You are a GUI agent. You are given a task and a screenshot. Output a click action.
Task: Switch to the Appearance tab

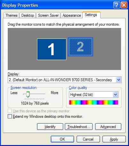pos(72,15)
